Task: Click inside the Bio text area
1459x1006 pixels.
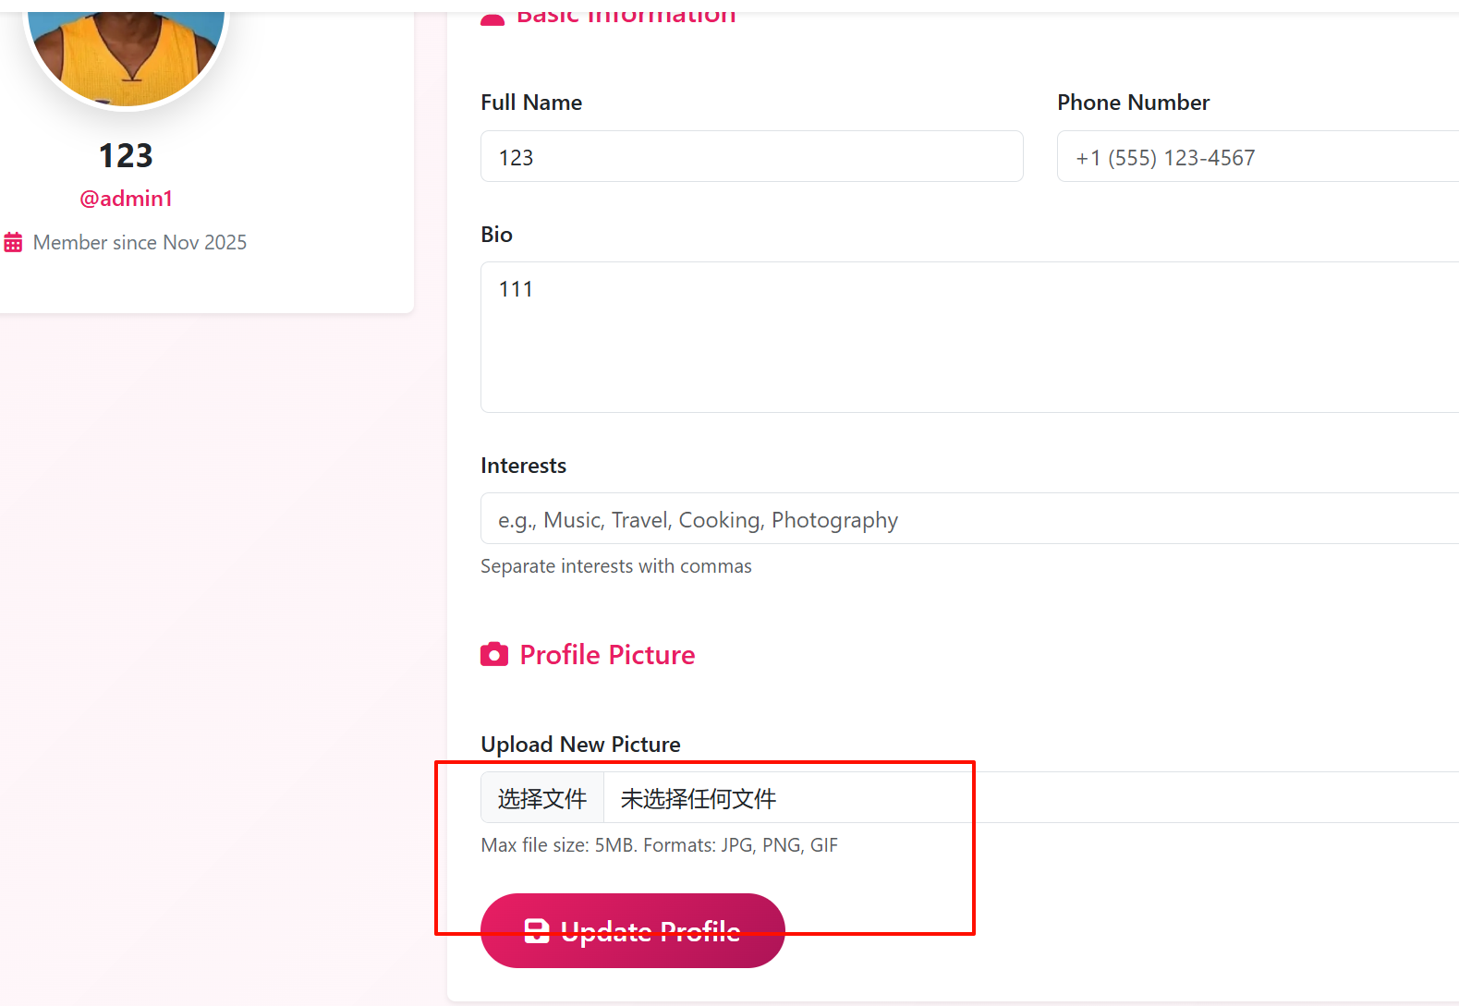Action: [x=968, y=337]
